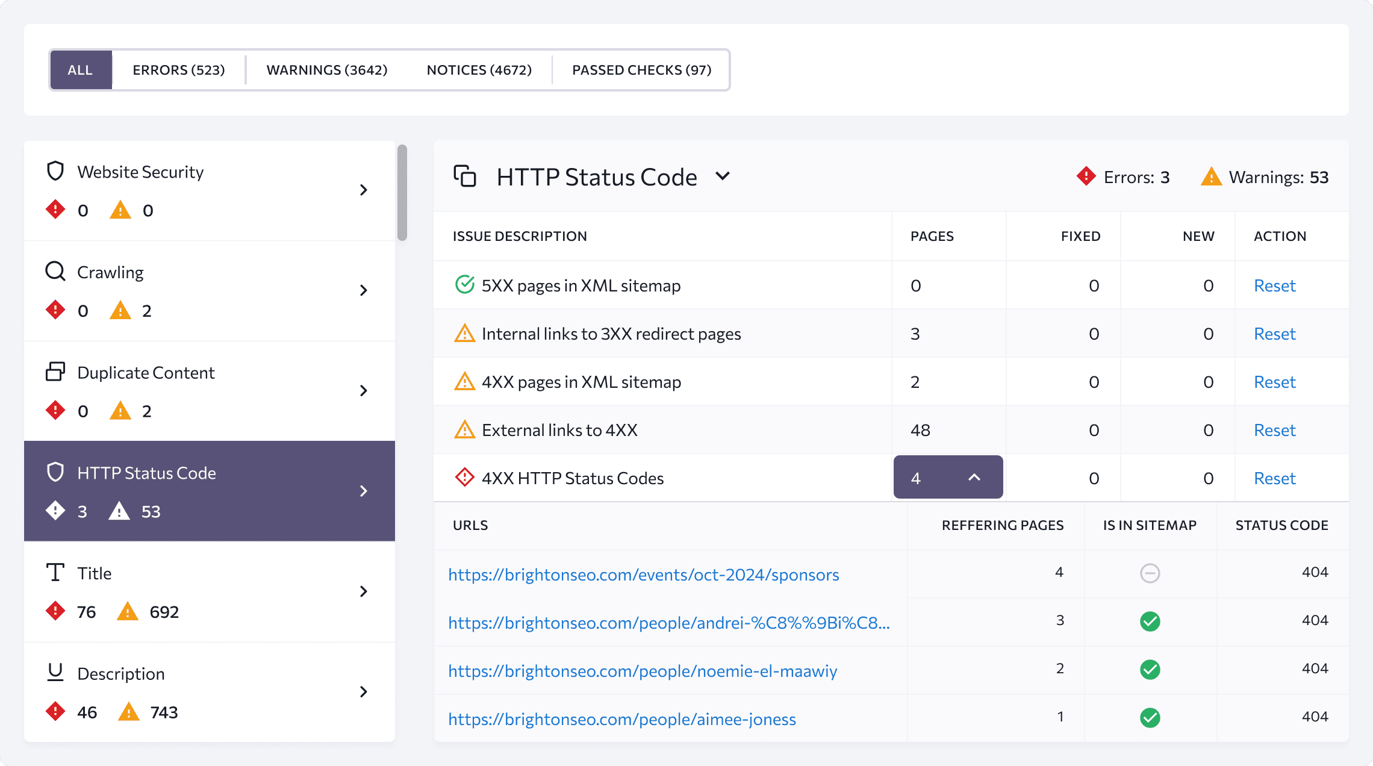Expand the Crawling category chevron
Screen dimensions: 1373x766
(x=363, y=290)
